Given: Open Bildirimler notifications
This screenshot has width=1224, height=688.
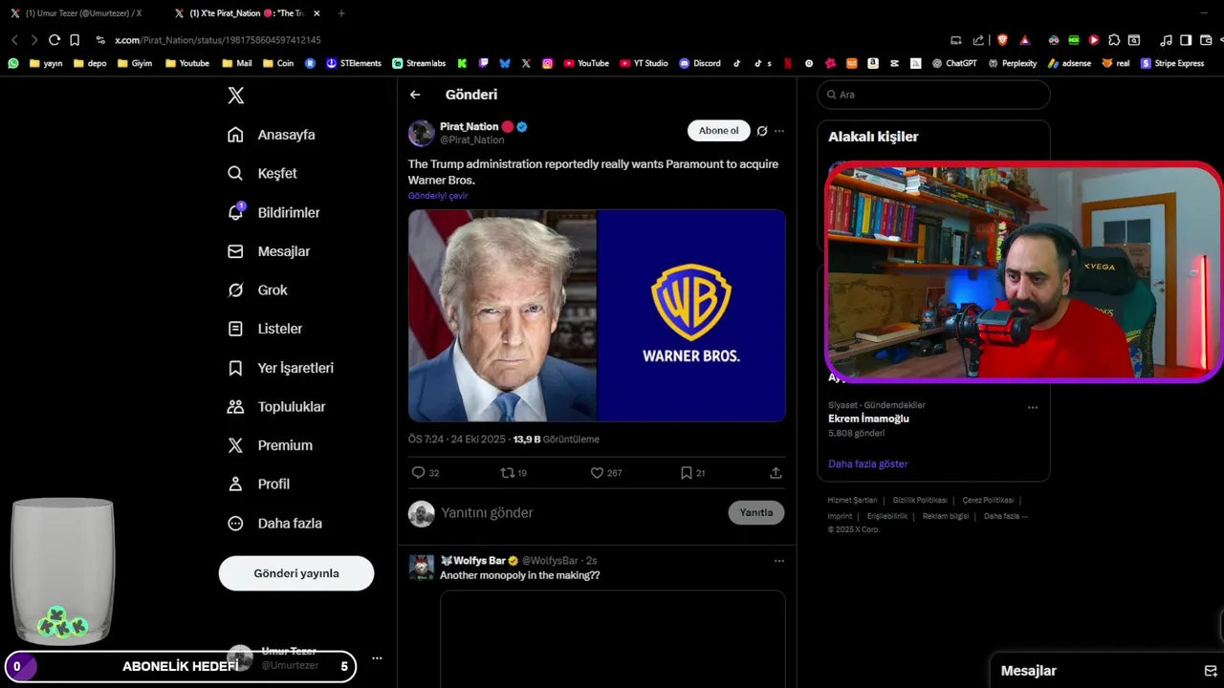Looking at the screenshot, I should coord(273,212).
